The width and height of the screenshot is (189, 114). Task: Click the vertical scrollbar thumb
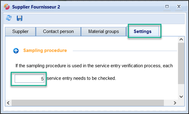(x=181, y=63)
